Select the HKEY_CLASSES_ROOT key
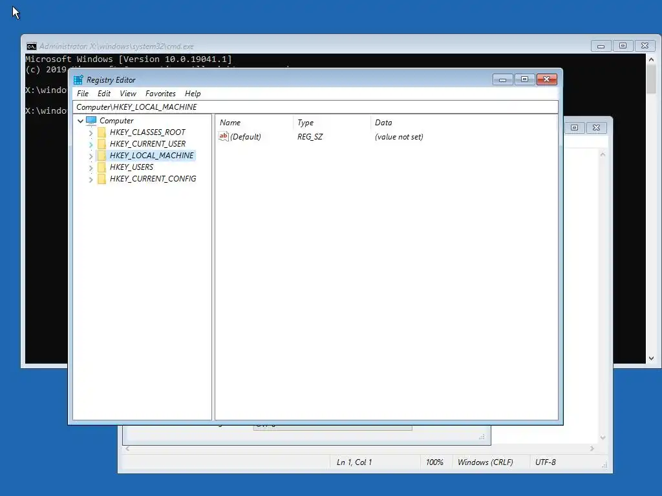The width and height of the screenshot is (662, 496). (147, 132)
